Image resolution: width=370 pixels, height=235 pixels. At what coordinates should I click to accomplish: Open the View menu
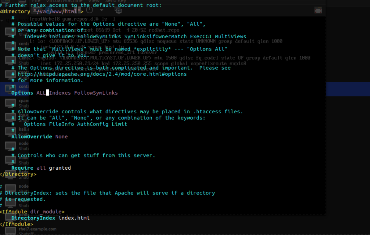point(94,1)
